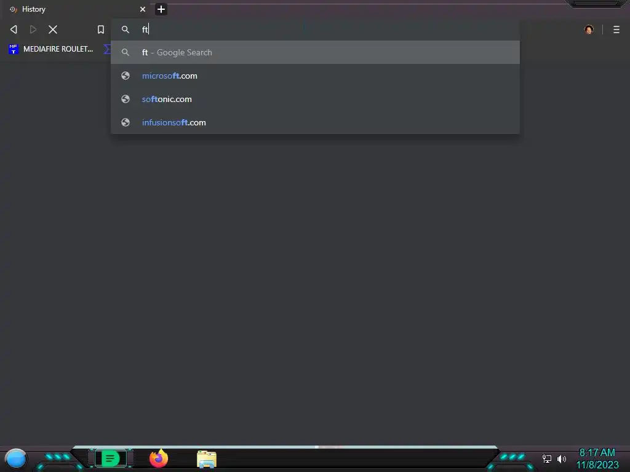Open File Explorer from the taskbar
Viewport: 630px width, 472px height.
coord(207,459)
